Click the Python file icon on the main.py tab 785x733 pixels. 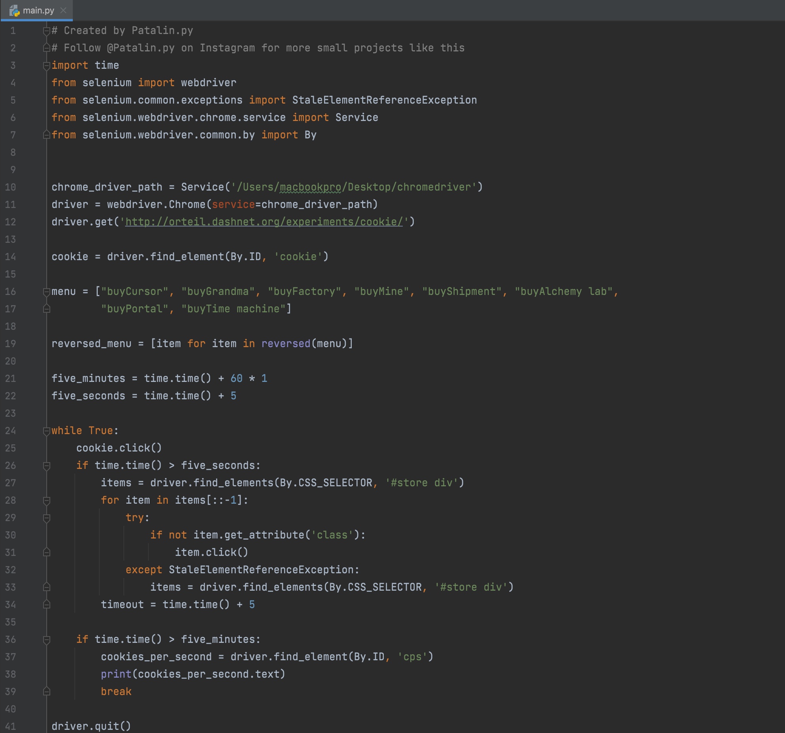tap(15, 11)
